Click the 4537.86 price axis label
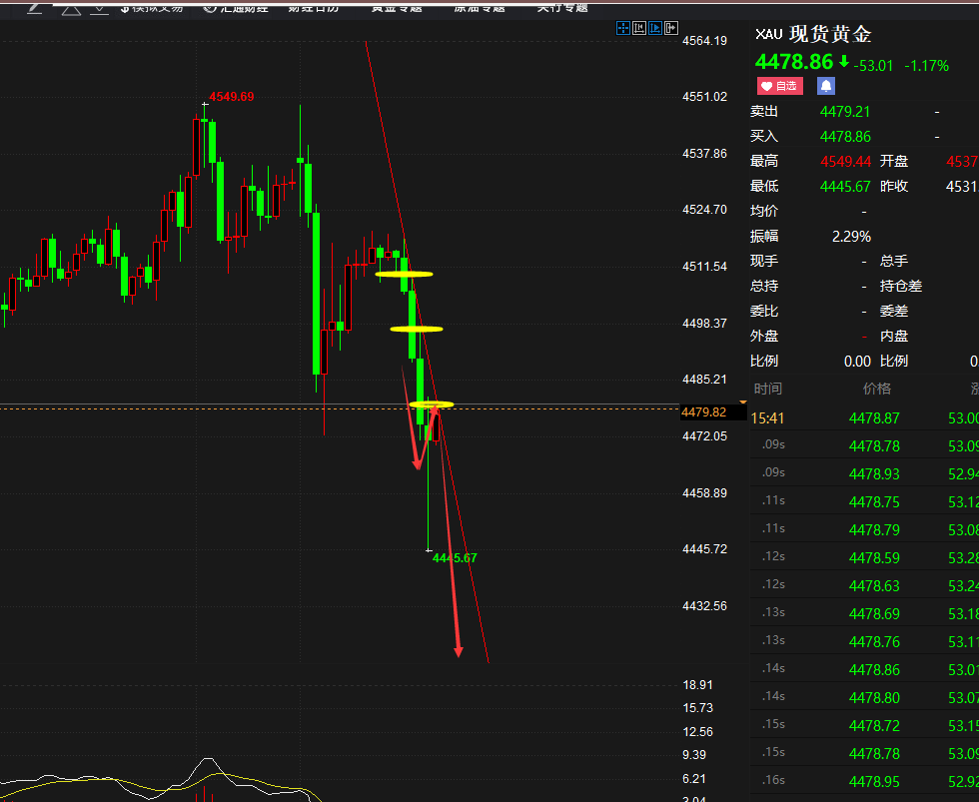The height and width of the screenshot is (802, 979). point(704,154)
